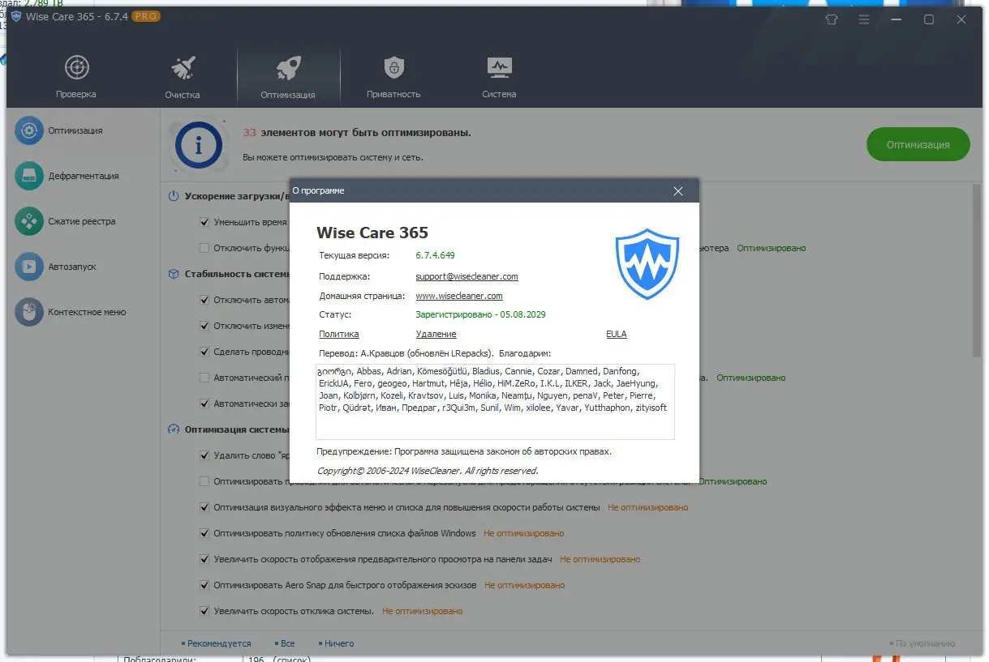Select the Рекомендуется preset link
Screen dimensions: 989x662
216,643
